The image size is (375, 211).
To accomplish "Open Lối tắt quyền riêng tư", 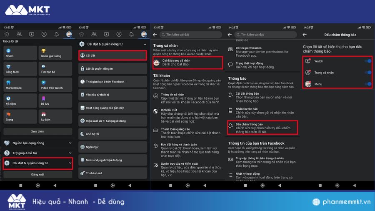I will 112,68.
